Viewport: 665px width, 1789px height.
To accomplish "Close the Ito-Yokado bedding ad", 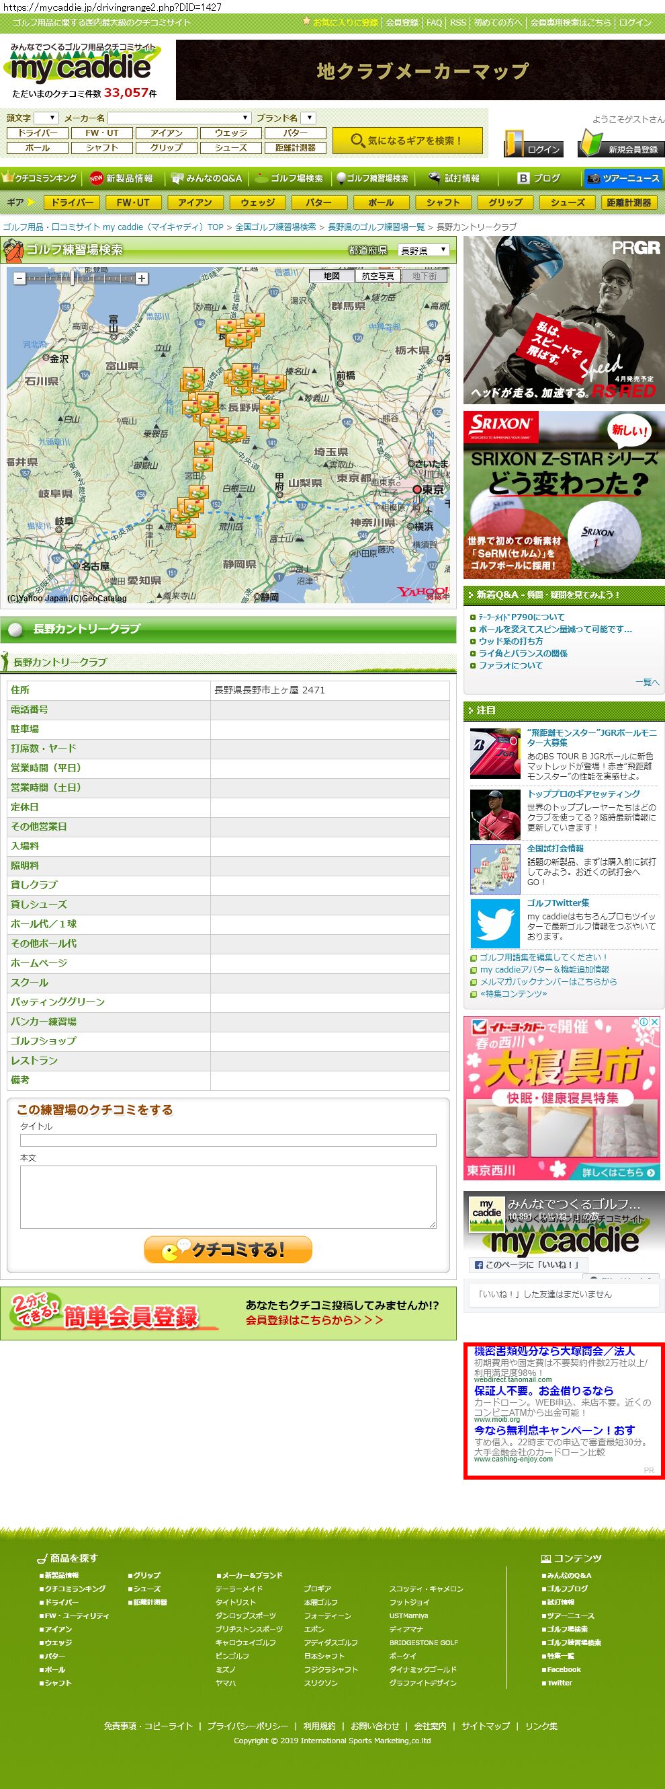I will pyautogui.click(x=654, y=1022).
